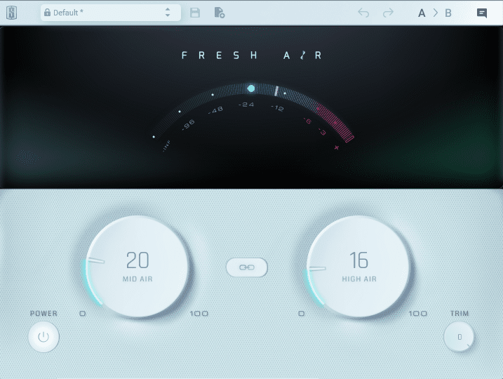Viewport: 503px width, 379px height.
Task: Switch to the A setting
Action: [x=422, y=13]
